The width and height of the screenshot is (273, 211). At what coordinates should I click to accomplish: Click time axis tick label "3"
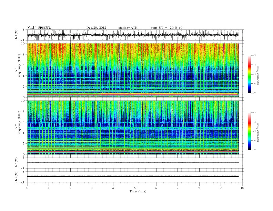(92, 188)
